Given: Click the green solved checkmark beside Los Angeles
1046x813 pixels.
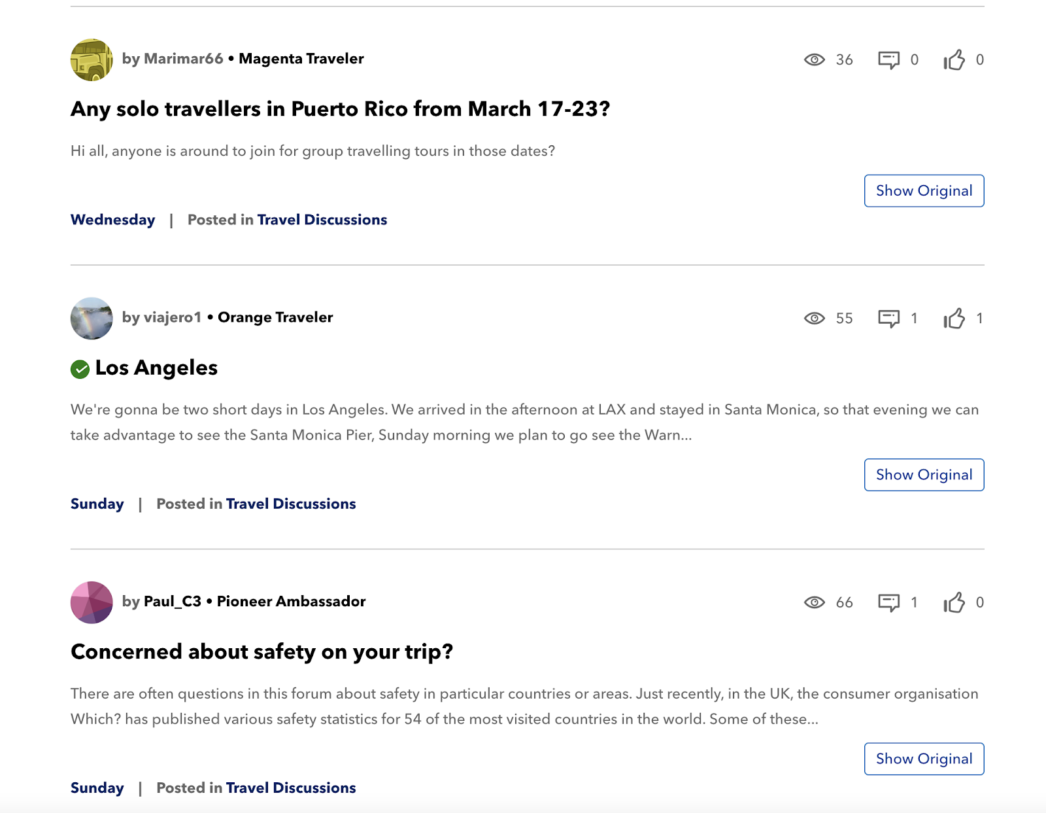Looking at the screenshot, I should click(80, 370).
